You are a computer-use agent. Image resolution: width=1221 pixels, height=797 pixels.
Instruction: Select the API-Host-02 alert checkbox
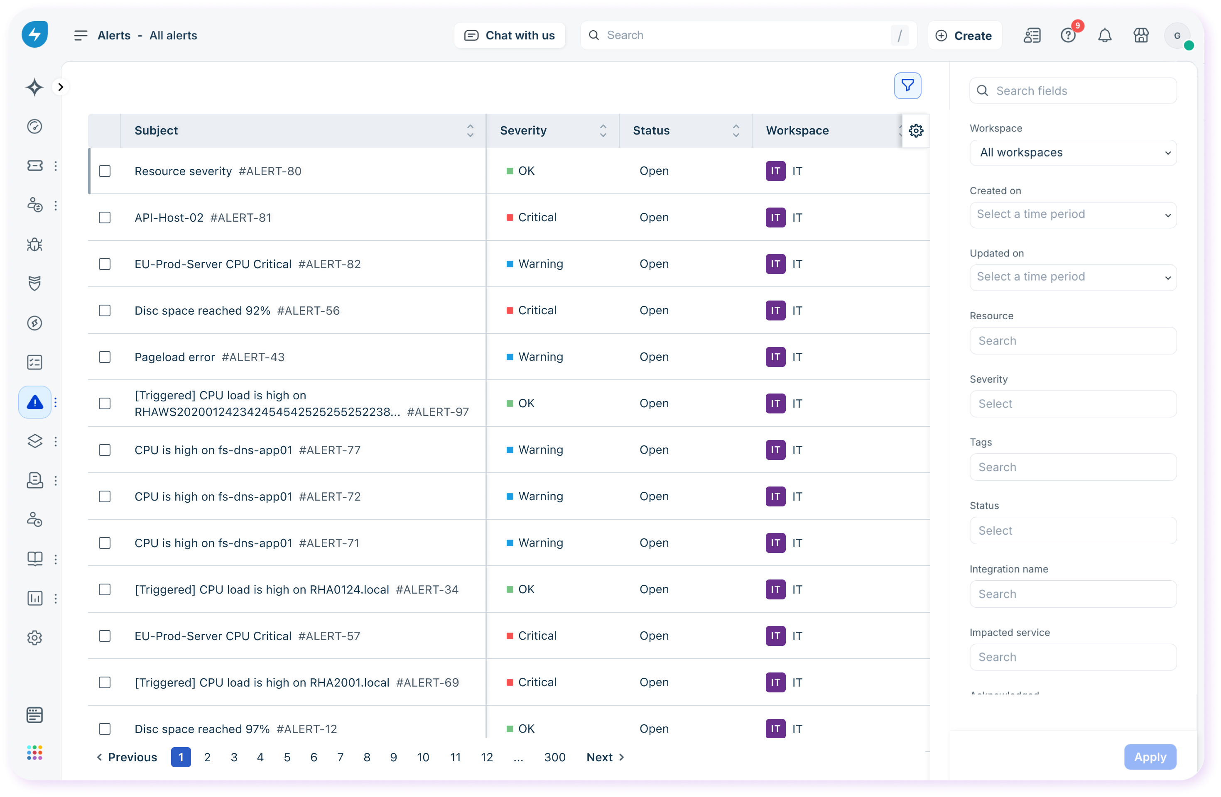[x=105, y=218]
